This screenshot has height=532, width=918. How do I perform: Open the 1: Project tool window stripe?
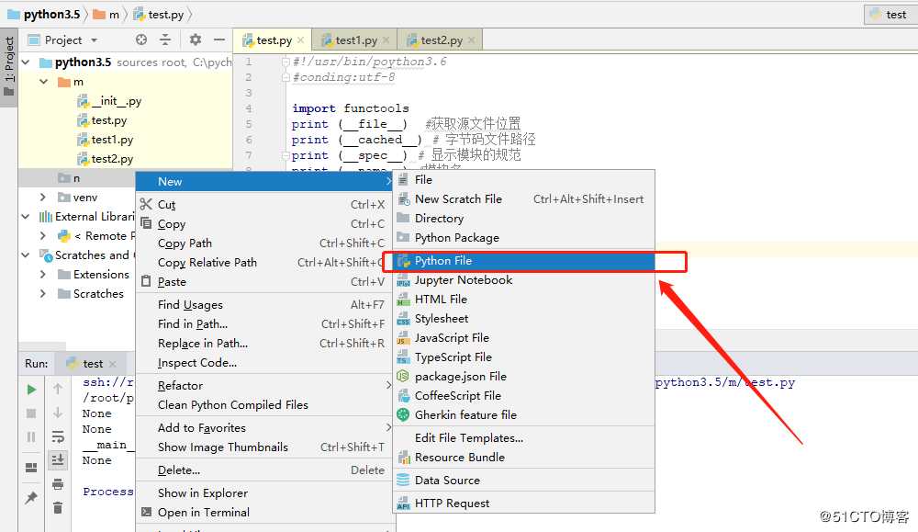pyautogui.click(x=9, y=66)
